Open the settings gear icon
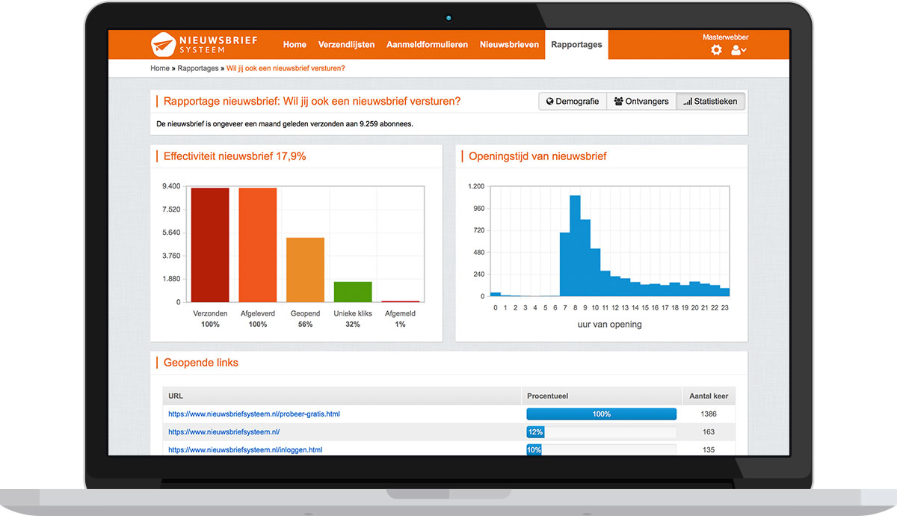The width and height of the screenshot is (897, 516). [x=717, y=50]
